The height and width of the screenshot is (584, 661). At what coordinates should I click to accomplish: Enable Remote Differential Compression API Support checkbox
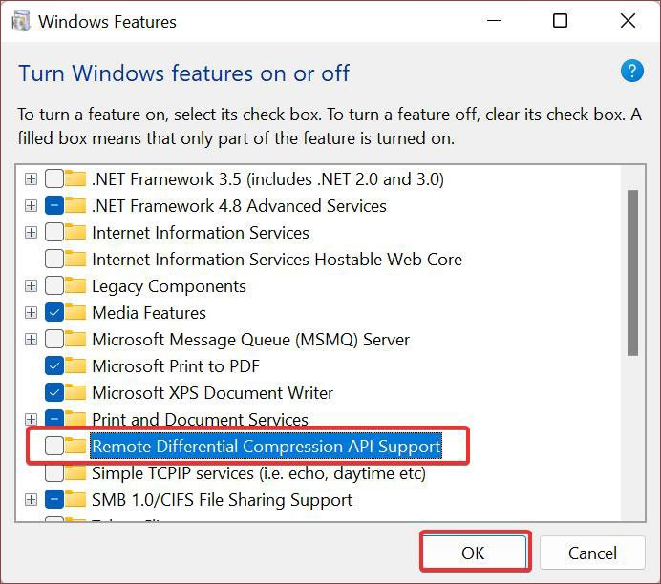(x=54, y=446)
